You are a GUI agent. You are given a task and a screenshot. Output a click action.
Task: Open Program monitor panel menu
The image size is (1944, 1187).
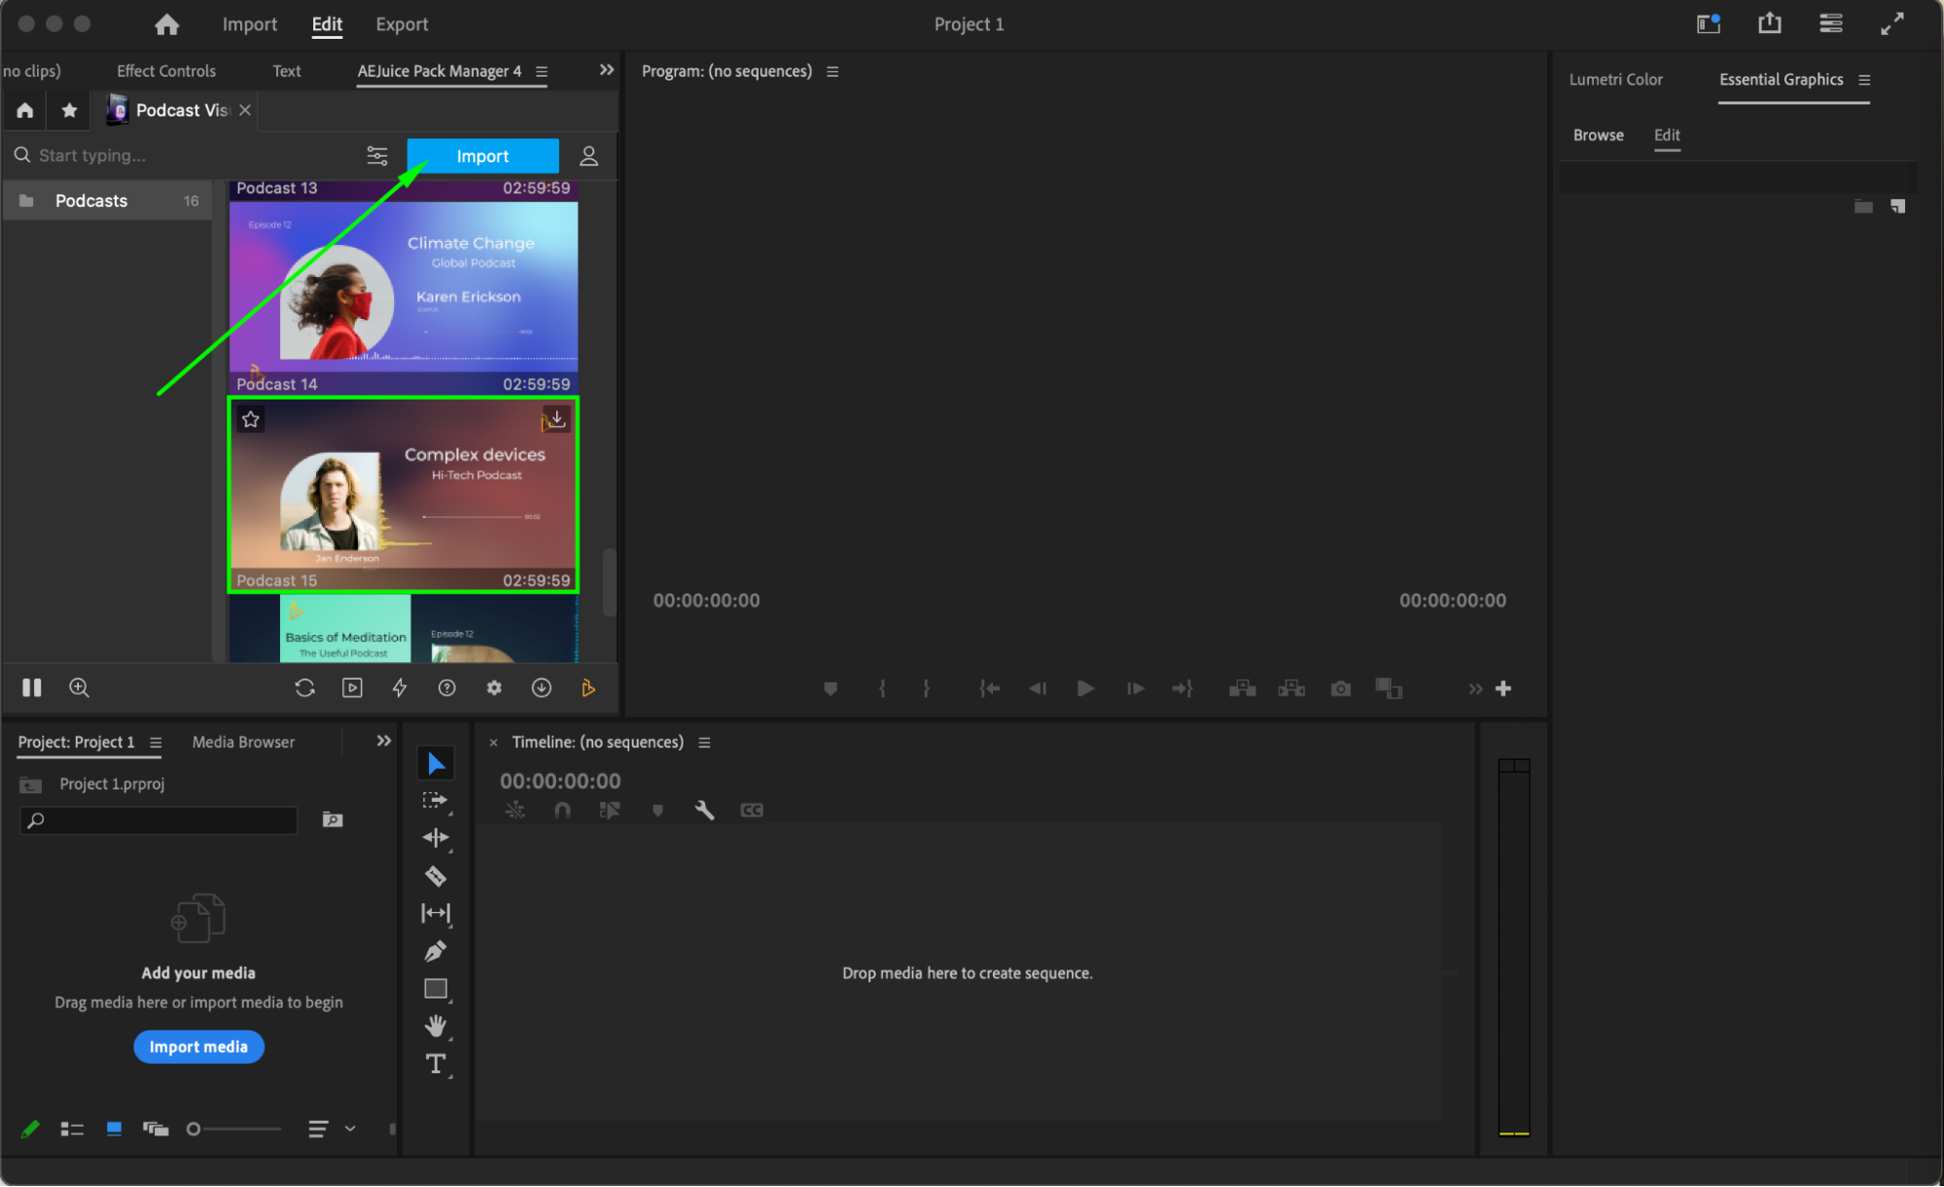(832, 71)
